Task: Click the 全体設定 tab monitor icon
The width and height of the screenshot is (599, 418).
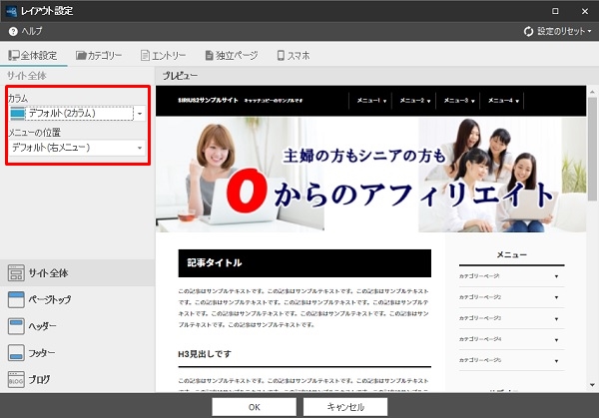Action: [14, 55]
